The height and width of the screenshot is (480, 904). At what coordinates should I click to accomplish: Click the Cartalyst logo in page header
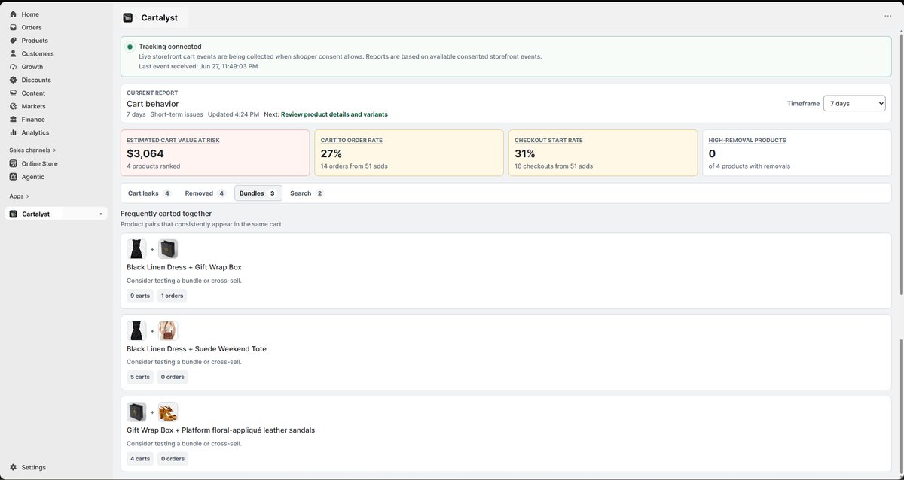(128, 17)
